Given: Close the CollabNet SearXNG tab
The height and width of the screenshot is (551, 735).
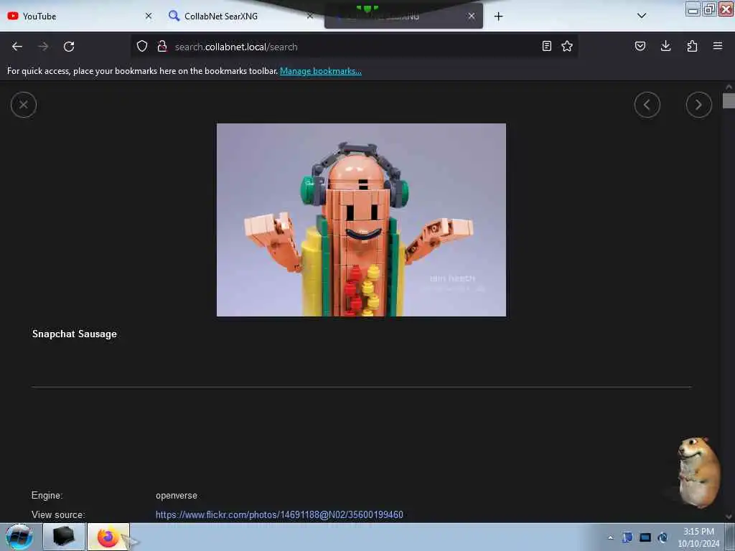Looking at the screenshot, I should pyautogui.click(x=310, y=16).
